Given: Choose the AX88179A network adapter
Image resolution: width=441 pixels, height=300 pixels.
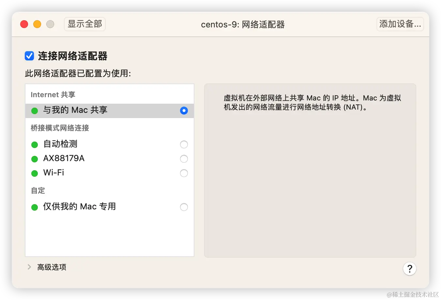Looking at the screenshot, I should [x=184, y=159].
